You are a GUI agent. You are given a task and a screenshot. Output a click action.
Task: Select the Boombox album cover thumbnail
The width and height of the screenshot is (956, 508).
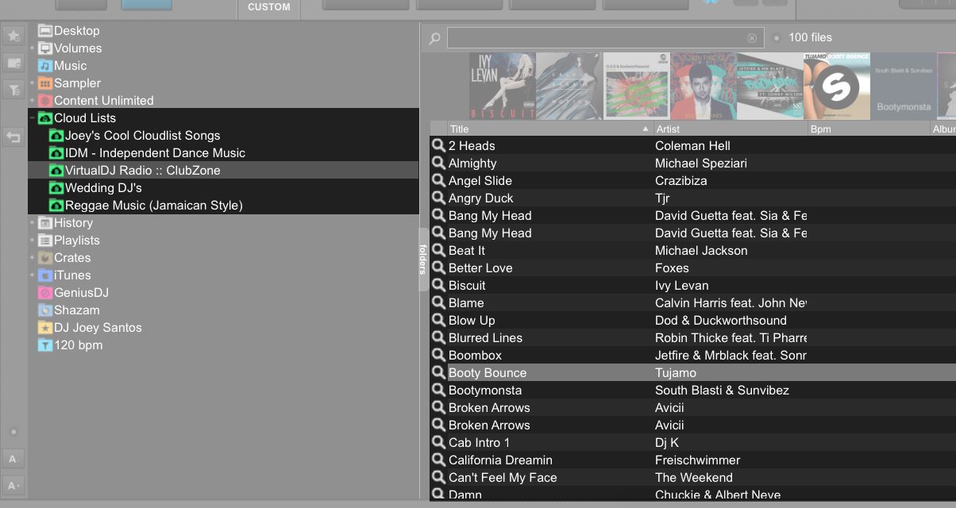[769, 87]
